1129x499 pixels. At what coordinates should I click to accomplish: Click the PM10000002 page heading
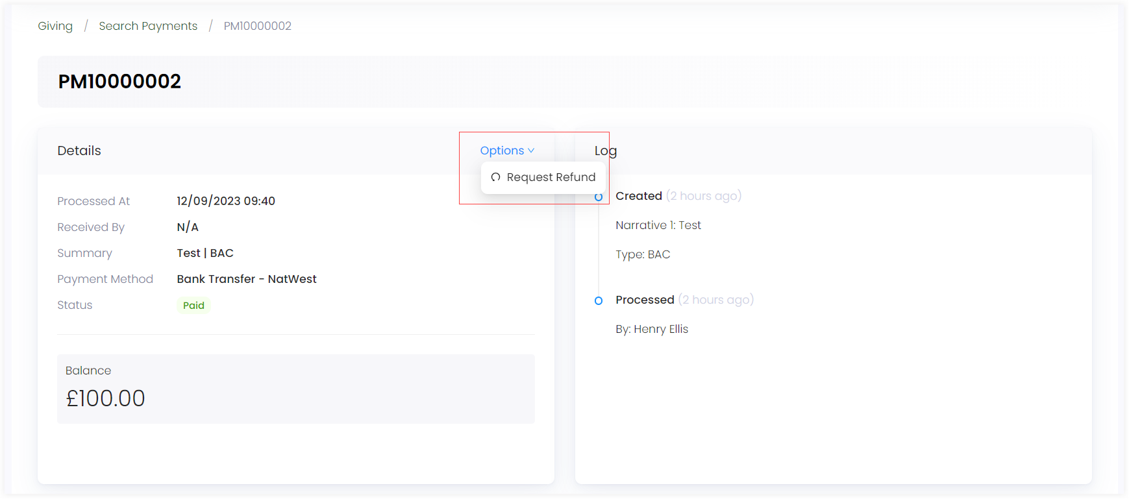(x=119, y=81)
